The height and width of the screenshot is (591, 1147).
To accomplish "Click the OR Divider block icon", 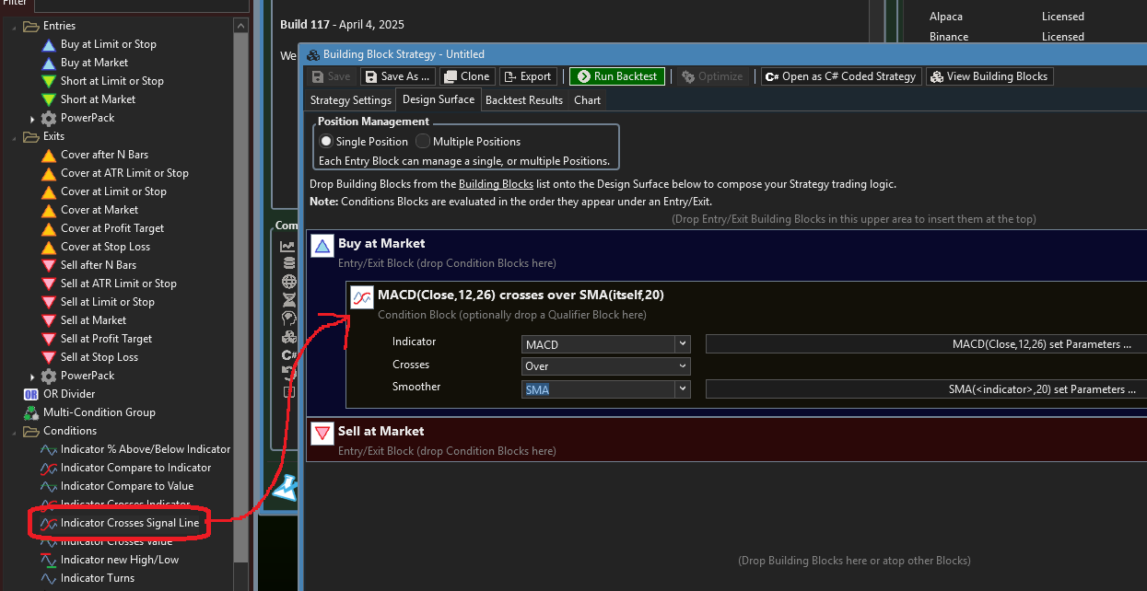I will pos(30,394).
